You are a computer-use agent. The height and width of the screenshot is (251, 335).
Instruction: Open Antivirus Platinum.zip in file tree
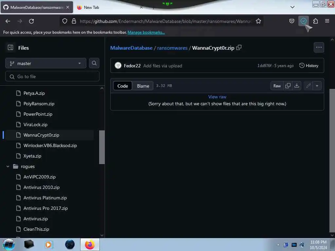[x=45, y=198]
